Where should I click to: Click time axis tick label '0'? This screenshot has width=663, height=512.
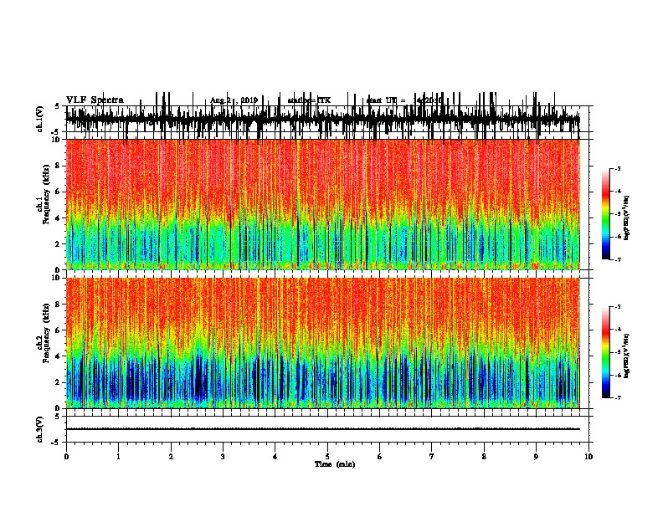click(x=66, y=456)
